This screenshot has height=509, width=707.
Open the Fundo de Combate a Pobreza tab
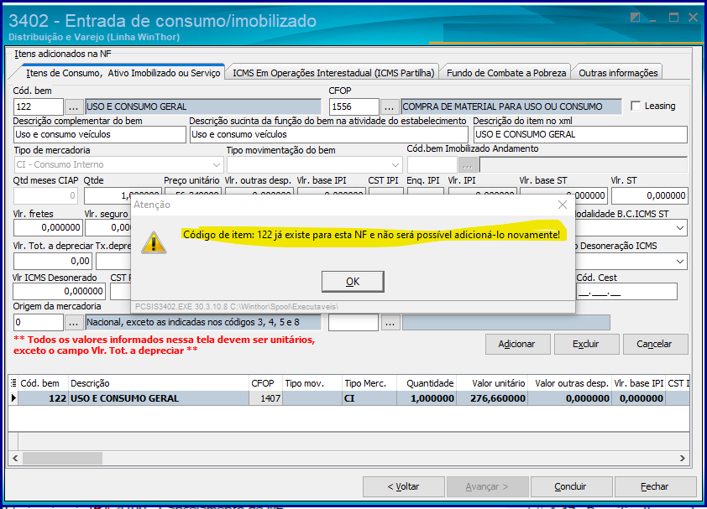[506, 73]
